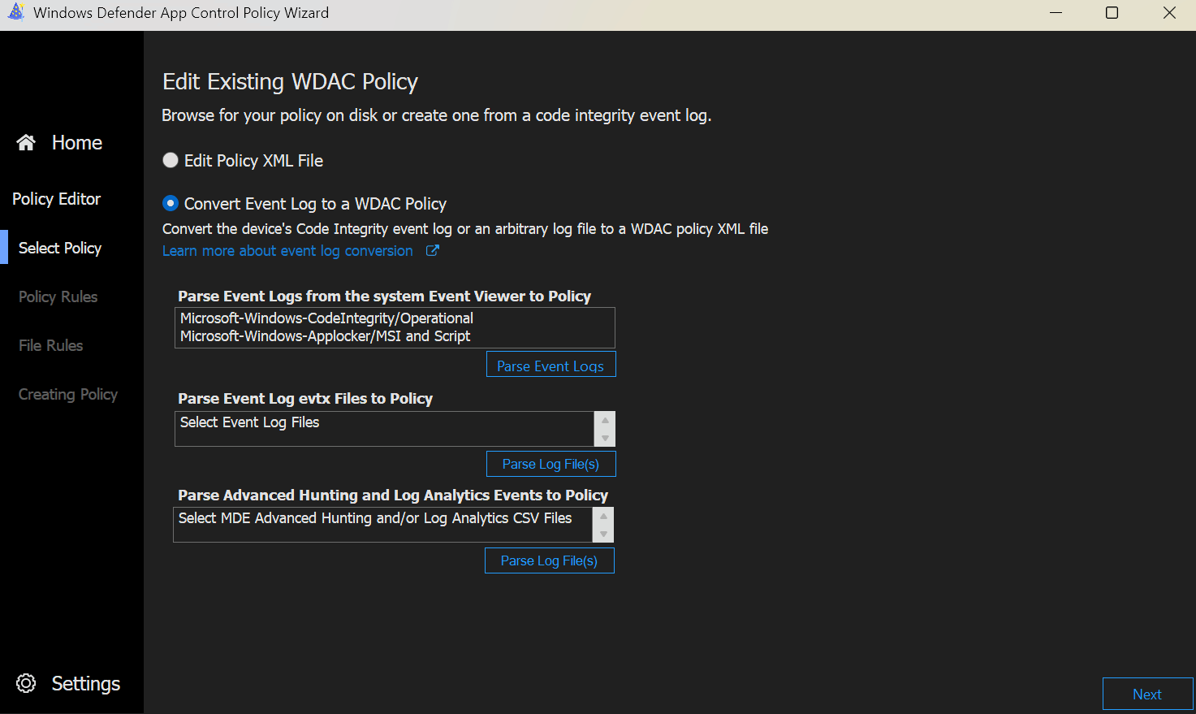Viewport: 1196px width, 714px height.
Task: Click the wizard app icon in title bar
Action: click(x=16, y=13)
